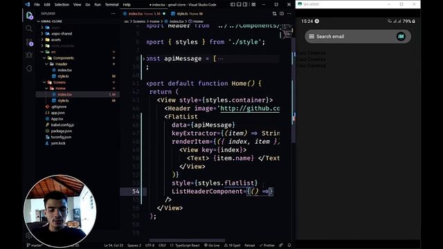Open the Explorer view in activity bar
Viewport: 443px width, 249px height.
[29, 15]
